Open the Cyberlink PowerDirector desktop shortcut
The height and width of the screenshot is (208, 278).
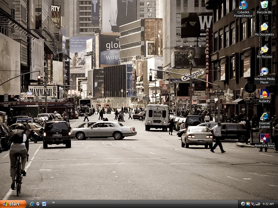pos(243,9)
